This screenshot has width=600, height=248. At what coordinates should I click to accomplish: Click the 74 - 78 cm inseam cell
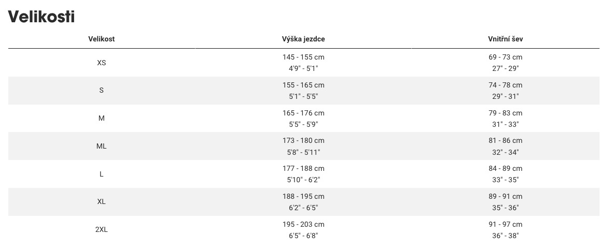[505, 85]
